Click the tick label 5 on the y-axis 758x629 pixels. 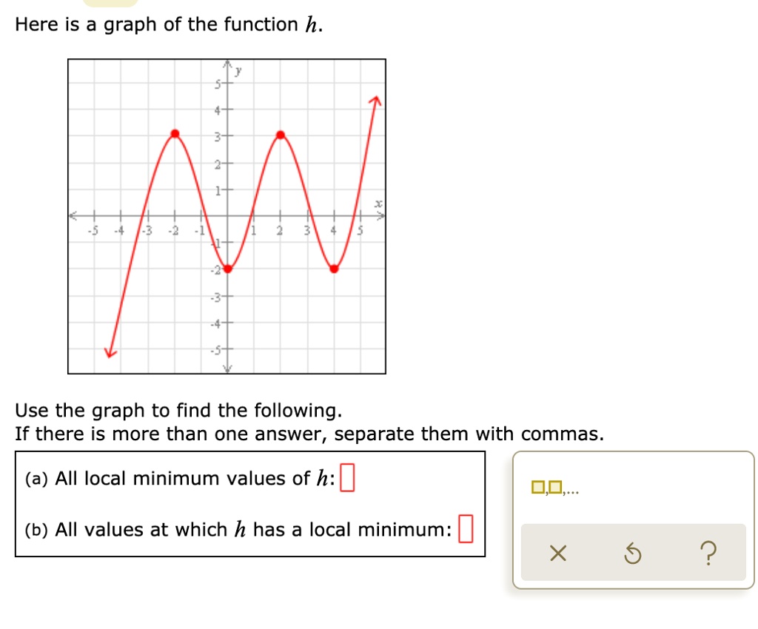pyautogui.click(x=218, y=84)
